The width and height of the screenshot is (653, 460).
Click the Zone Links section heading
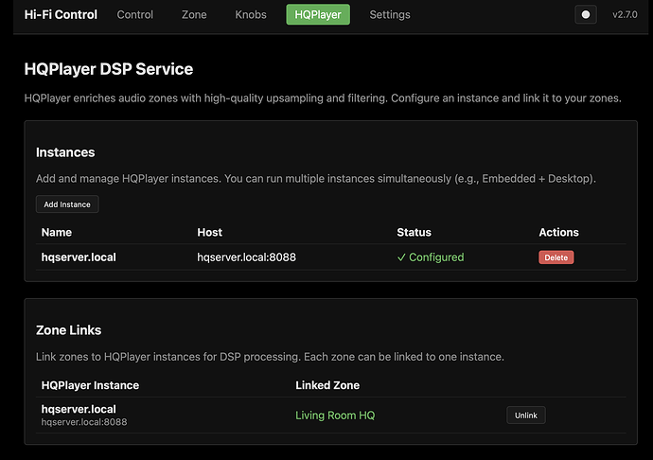(68, 330)
